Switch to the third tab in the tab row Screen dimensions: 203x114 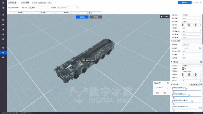click(67, 13)
